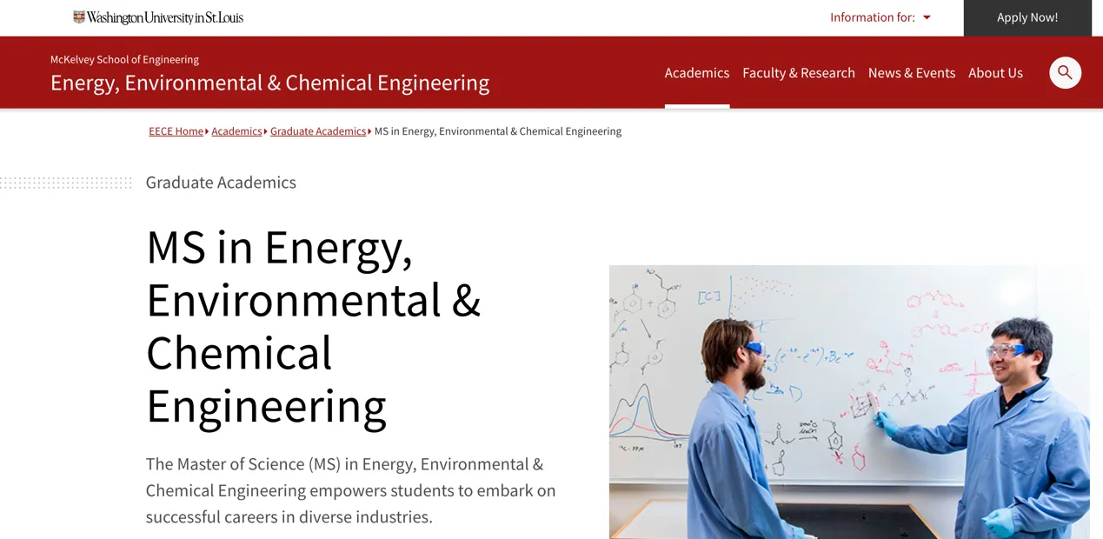This screenshot has height=539, width=1103.
Task: Open the Faculty & Research menu
Action: click(x=799, y=73)
